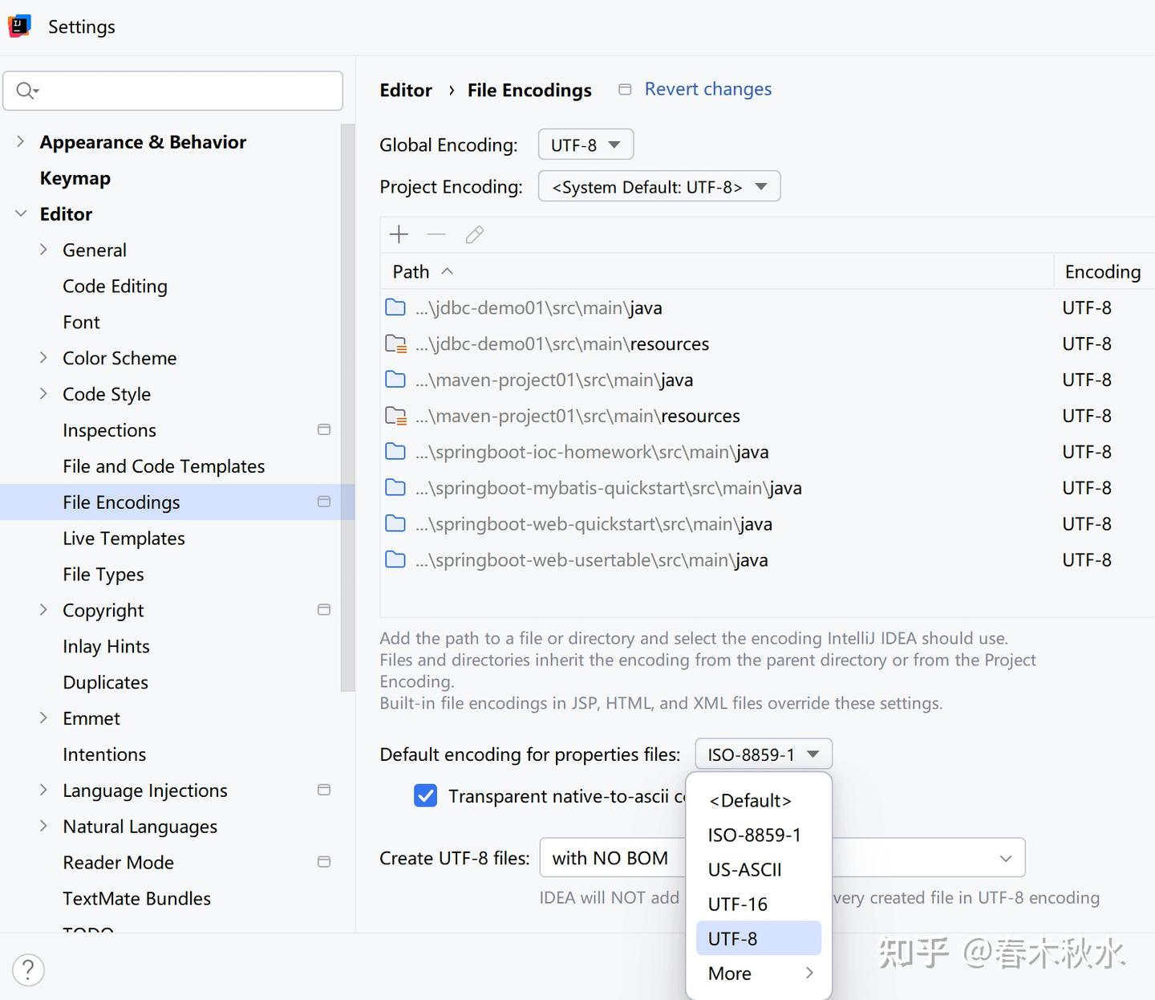Click the project-level icon beside Reader Mode
This screenshot has height=1000, width=1155.
click(x=324, y=862)
